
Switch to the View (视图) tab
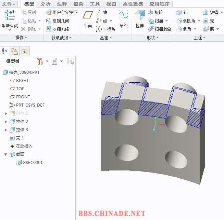(x=111, y=4)
